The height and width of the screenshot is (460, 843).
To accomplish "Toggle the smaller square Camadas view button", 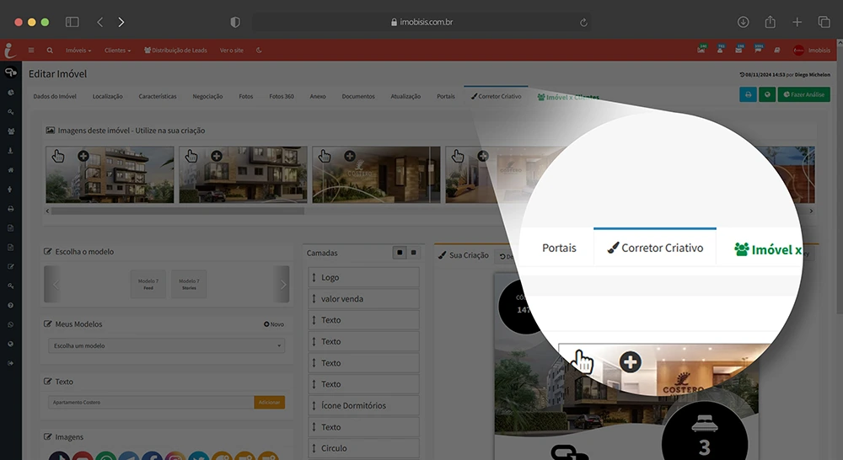I will [x=413, y=253].
